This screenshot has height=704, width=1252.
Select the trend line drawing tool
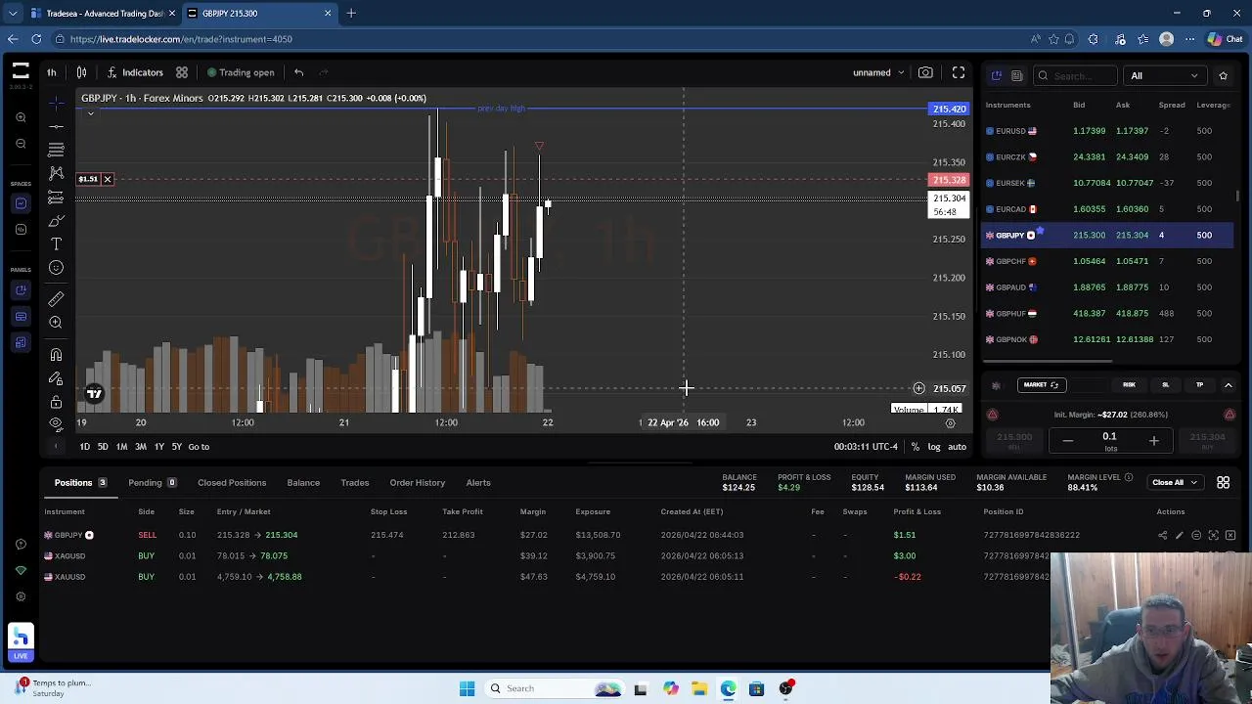[56, 126]
